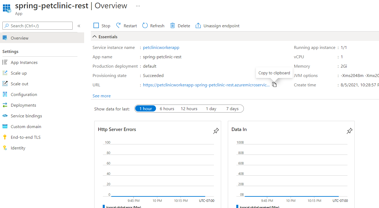
Task: Click the Refresh button label
Action: pyautogui.click(x=157, y=26)
